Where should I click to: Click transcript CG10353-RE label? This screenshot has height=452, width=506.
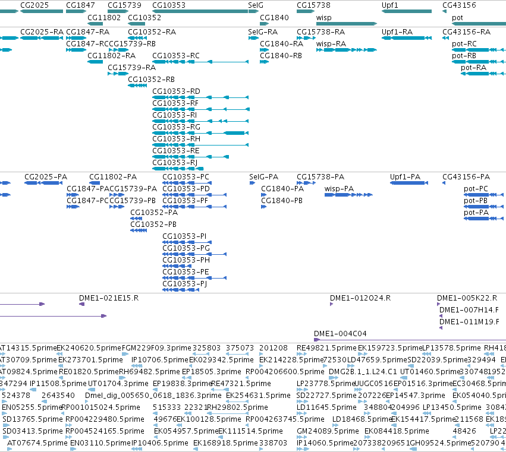click(176, 151)
